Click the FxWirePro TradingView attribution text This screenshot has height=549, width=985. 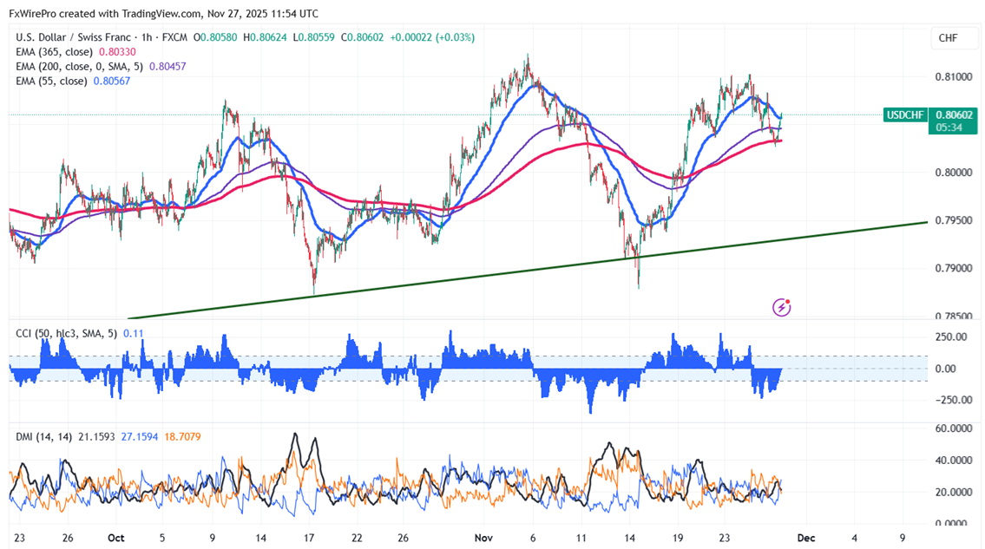163,13
